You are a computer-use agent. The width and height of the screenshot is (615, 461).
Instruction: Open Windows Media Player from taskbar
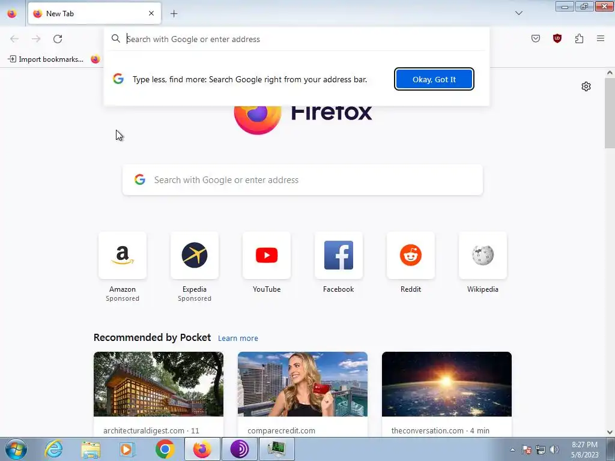[127, 449]
